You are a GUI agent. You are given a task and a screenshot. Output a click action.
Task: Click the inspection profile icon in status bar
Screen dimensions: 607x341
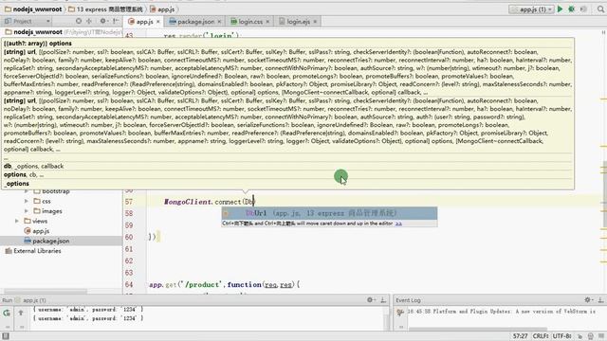point(590,336)
